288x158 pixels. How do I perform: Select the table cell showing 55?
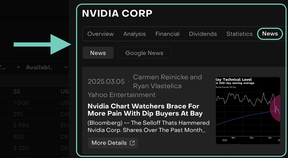(x=17, y=91)
